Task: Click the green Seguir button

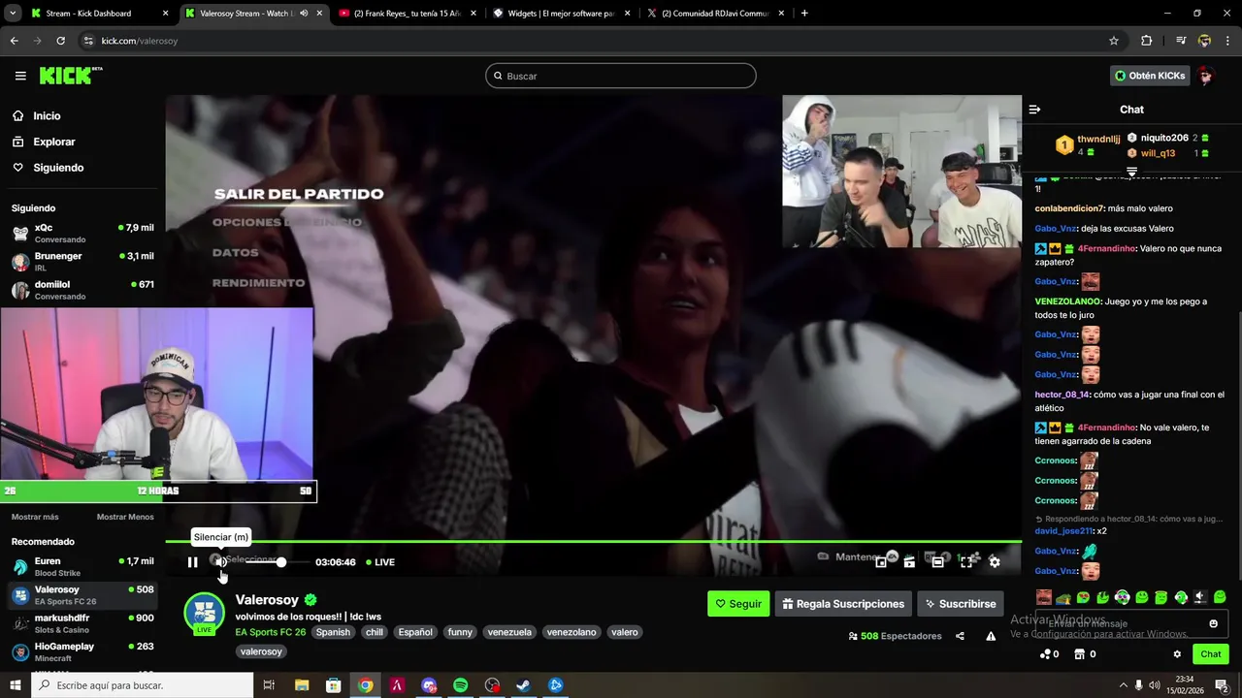Action: pos(738,604)
